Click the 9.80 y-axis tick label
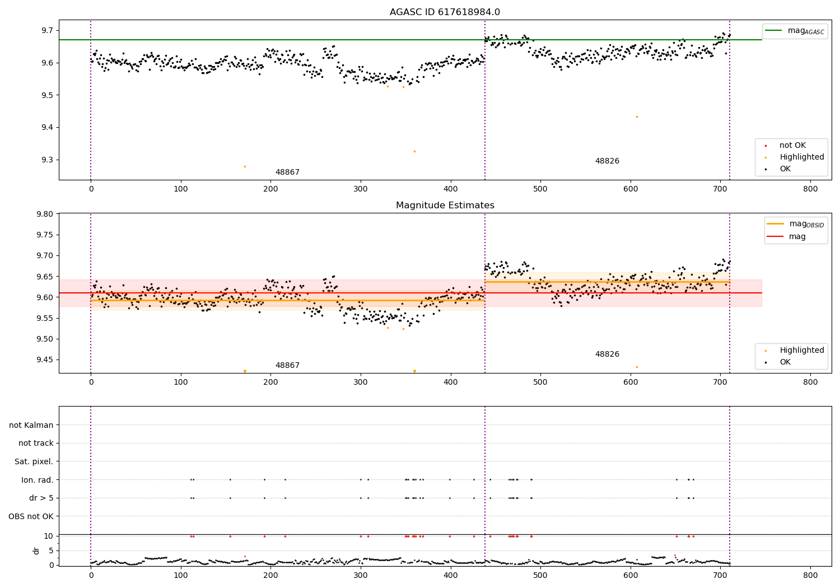This screenshot has height=588, width=840. point(44,214)
